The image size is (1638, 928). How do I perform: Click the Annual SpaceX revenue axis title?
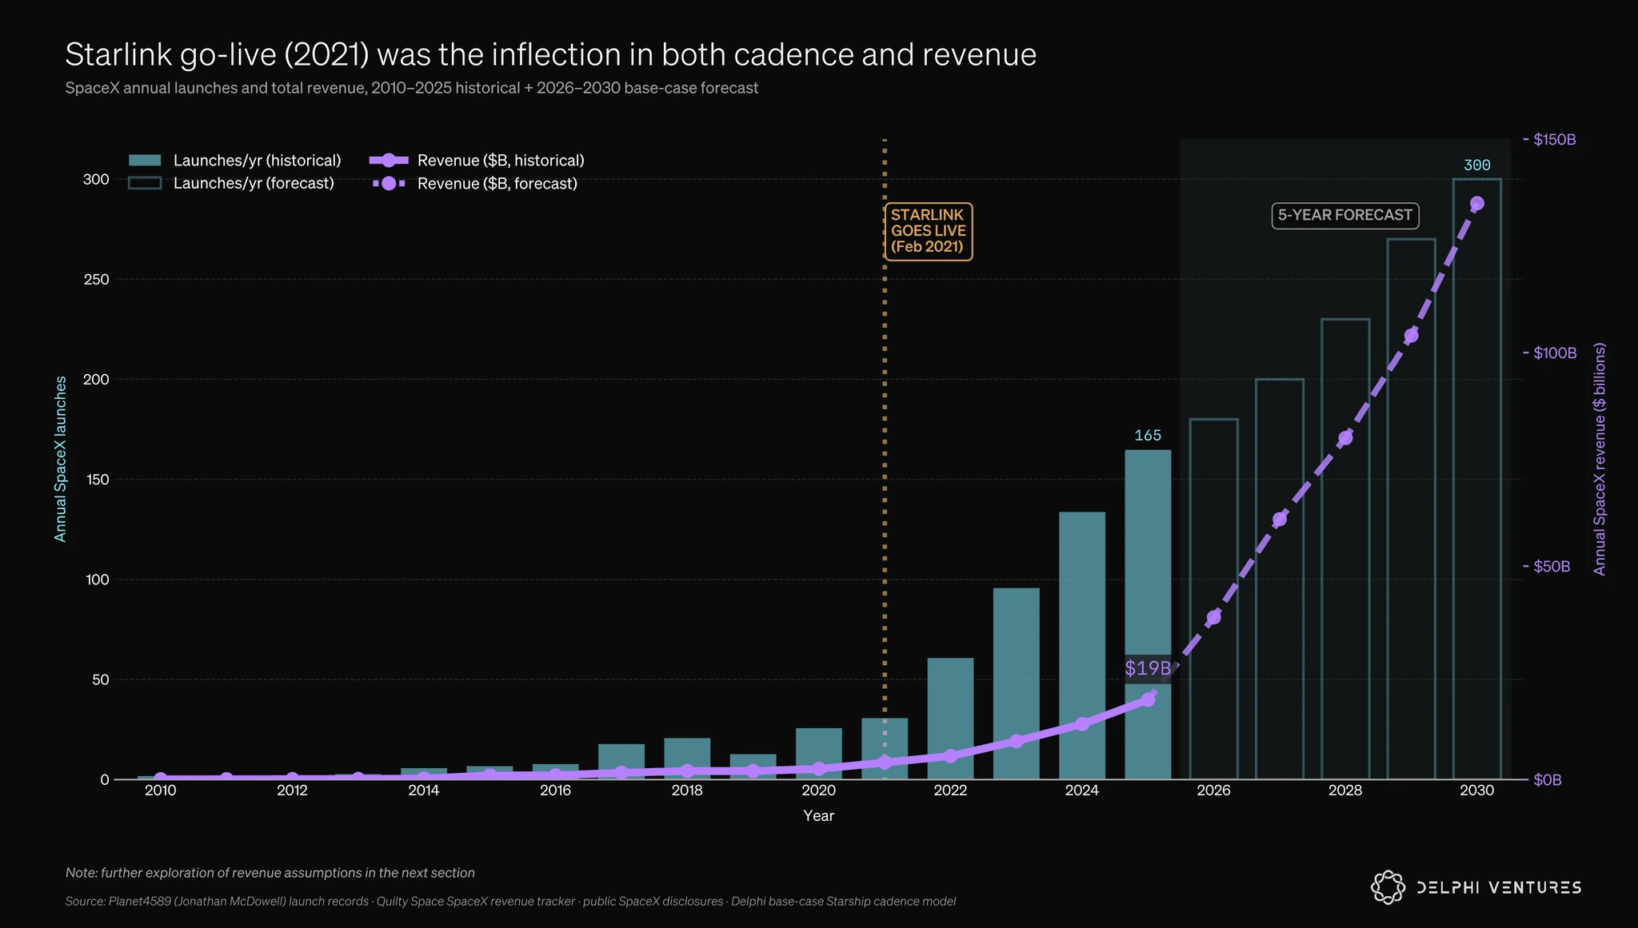coord(1600,459)
